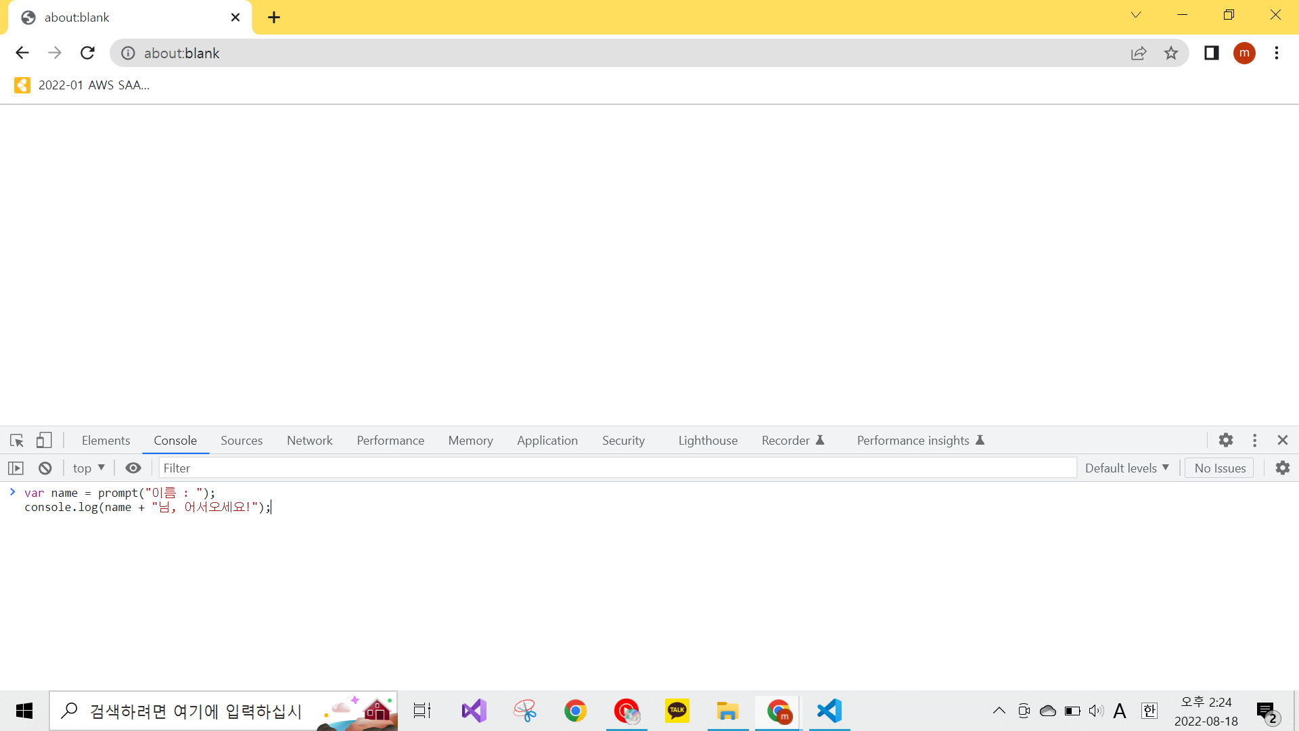The height and width of the screenshot is (731, 1299).
Task: Expand the top JavaScript context dropdown
Action: point(89,468)
